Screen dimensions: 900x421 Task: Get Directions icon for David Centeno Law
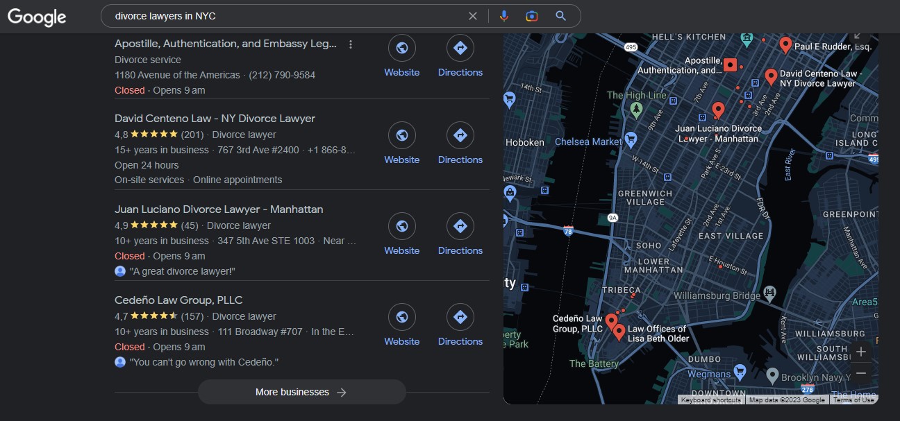(460, 135)
